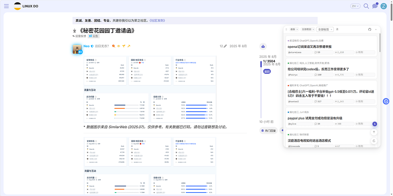Click the 搞七捻三 快问快答 category label
393x196 pixels.
[298, 134]
